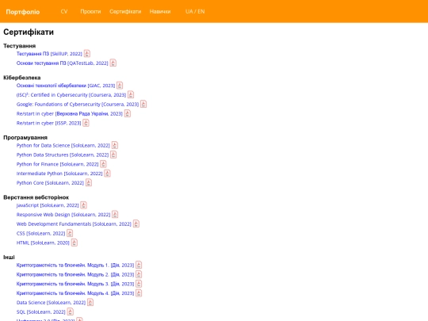Open link (ISC)²: Certified in Cybersecurity

71,95
